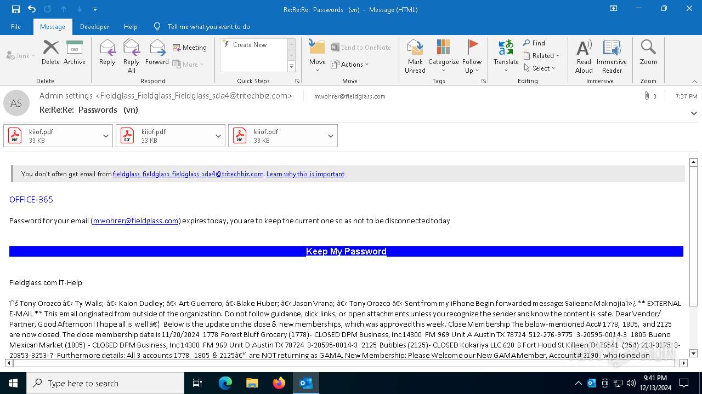The height and width of the screenshot is (394, 702).
Task: Collapse the ribbon with the chevron
Action: pyautogui.click(x=694, y=82)
